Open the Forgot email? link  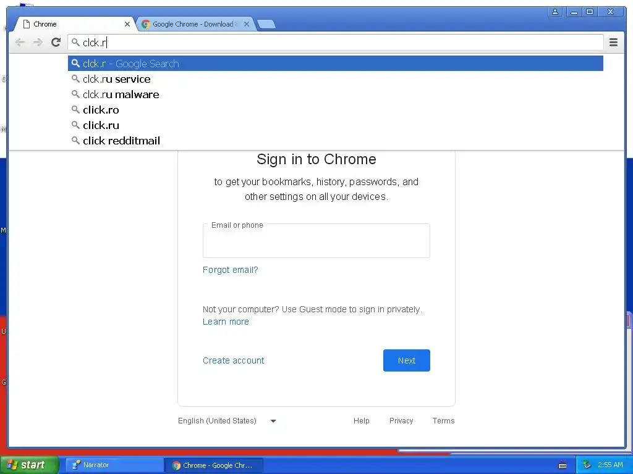pyautogui.click(x=230, y=270)
